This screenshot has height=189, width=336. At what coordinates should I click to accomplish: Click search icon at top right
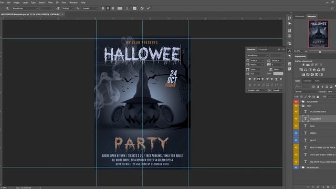coord(332,8)
